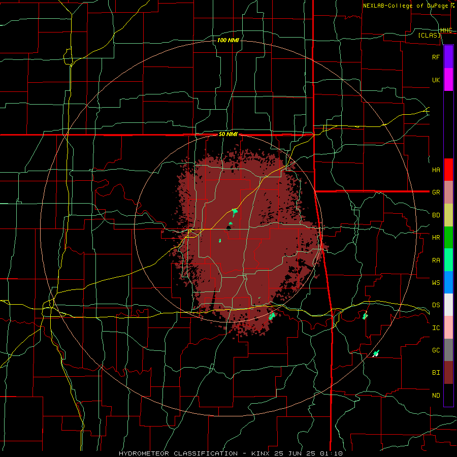
Task: Click the ND black legend swatch
Action: point(448,395)
